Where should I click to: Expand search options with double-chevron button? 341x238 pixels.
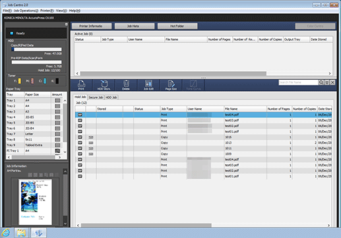(x=327, y=82)
